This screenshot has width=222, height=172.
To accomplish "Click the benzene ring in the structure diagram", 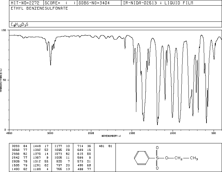I will 142,158.
